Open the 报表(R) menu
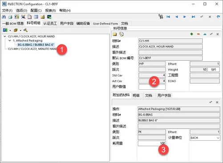The height and width of the screenshot is (163, 223). 51,10
